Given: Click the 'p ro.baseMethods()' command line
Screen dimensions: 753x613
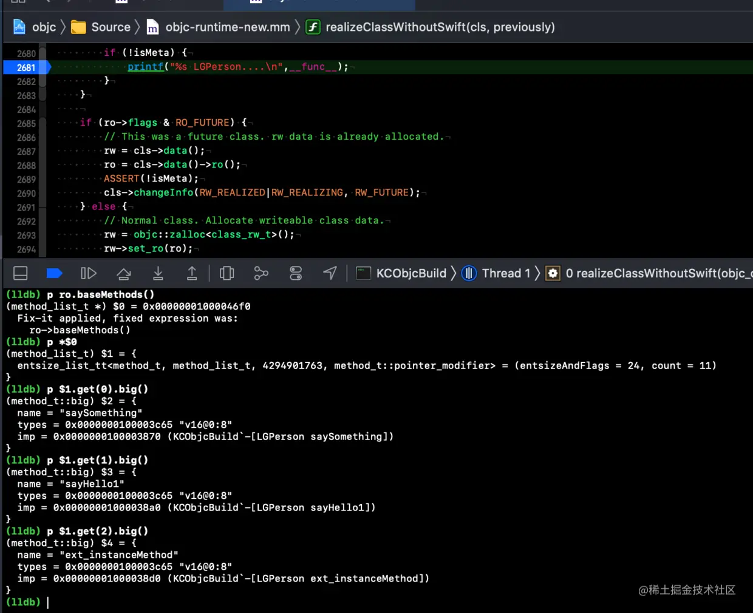Looking at the screenshot, I should click(x=101, y=294).
